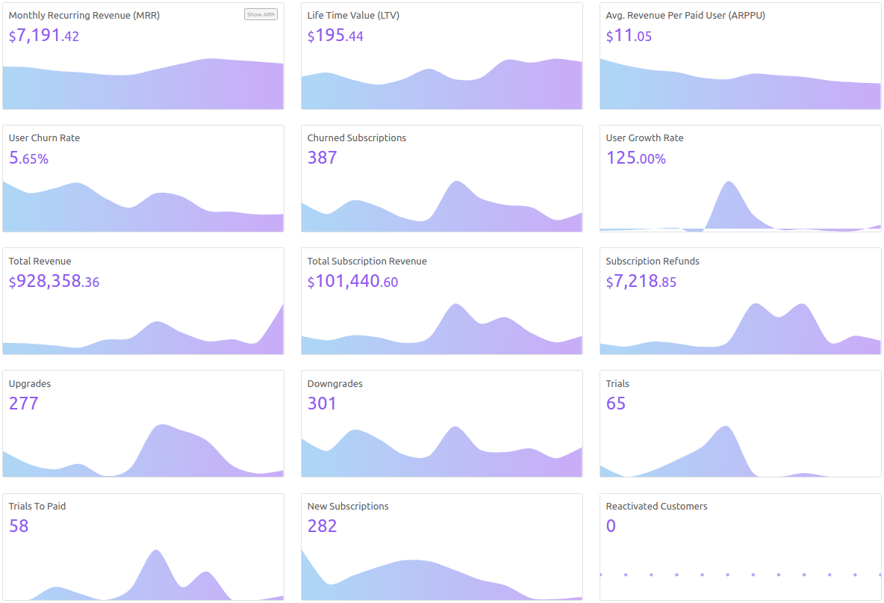
Task: Open the Total Subscription Revenue chart
Action: (x=441, y=329)
